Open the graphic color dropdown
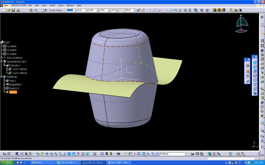 75,10
